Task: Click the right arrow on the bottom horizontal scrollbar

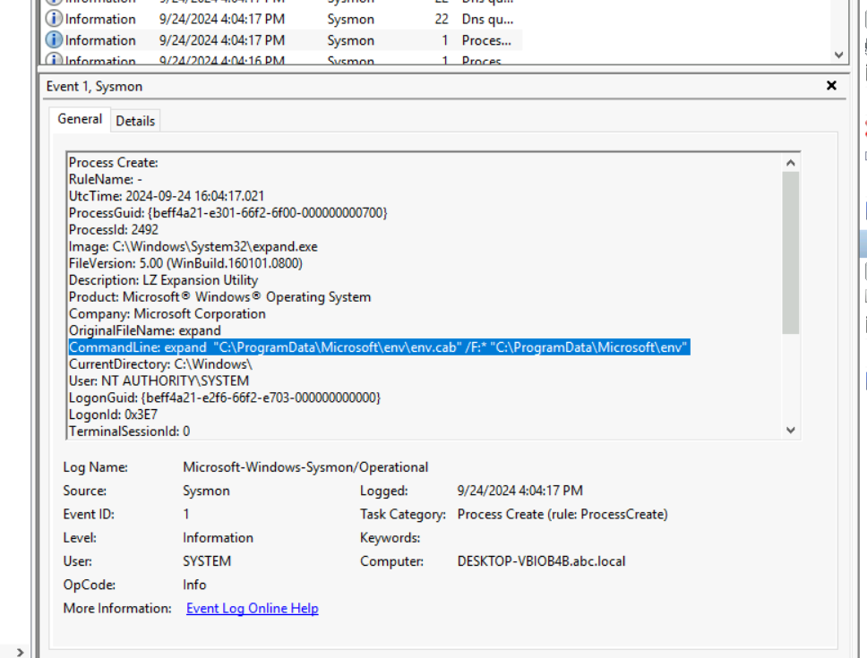Action: 21,652
